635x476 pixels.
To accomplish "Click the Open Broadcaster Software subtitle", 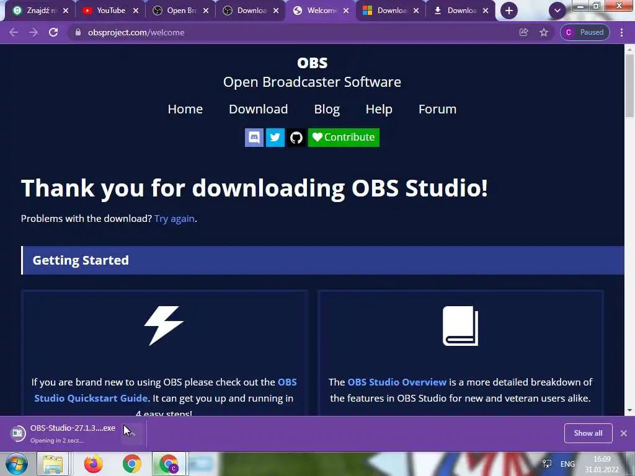I will (x=312, y=82).
